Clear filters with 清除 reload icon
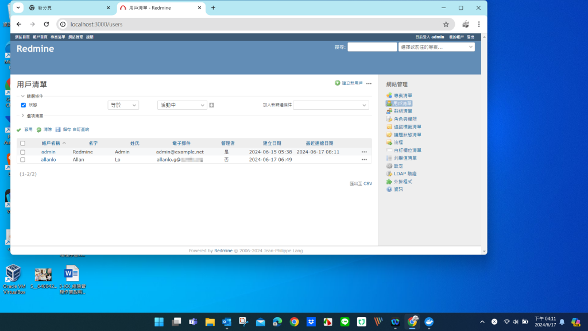 (x=44, y=129)
